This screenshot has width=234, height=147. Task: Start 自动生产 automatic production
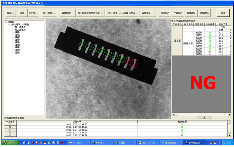165,13
